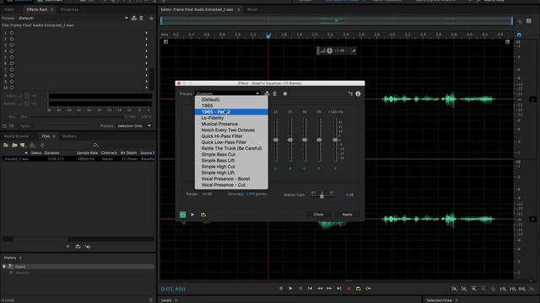Click the Rewind transport button
540x303 pixels.
(320, 288)
